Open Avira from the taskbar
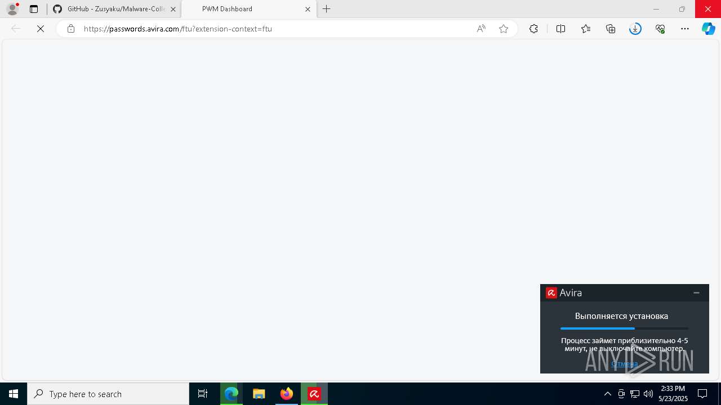This screenshot has height=405, width=721. tap(314, 394)
